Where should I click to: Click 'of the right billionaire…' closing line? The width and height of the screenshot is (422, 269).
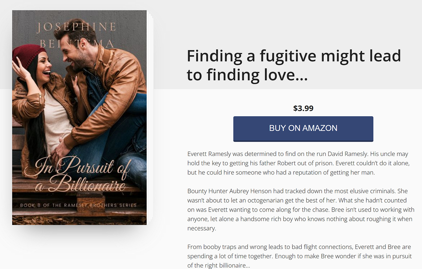coord(219,265)
